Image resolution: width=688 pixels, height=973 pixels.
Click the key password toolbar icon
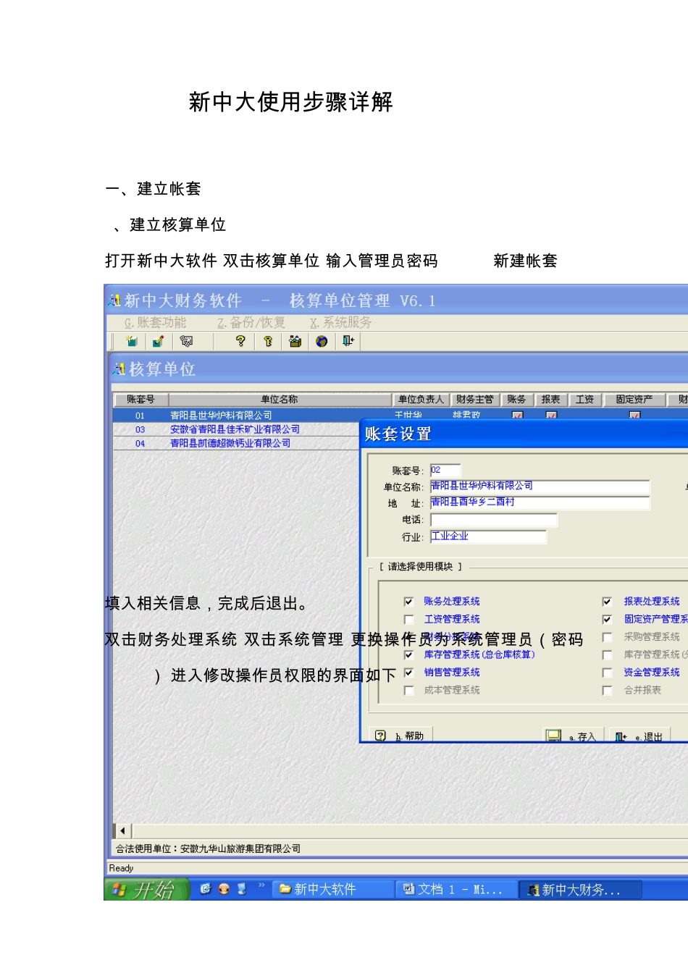[267, 341]
